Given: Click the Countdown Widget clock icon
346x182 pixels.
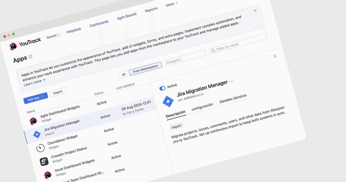Looking at the screenshot, I should tap(41, 148).
